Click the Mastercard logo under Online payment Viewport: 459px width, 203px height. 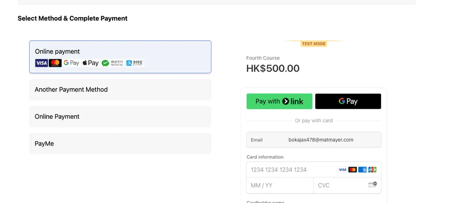point(55,63)
